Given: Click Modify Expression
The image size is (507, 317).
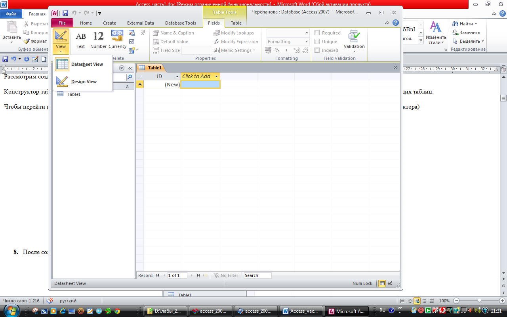Looking at the screenshot, I should pos(236,42).
